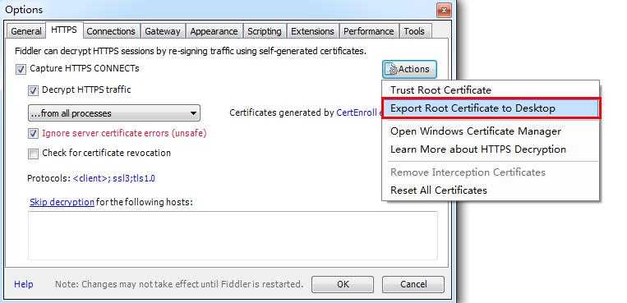Focus the skip decryption hosts text box
The image size is (627, 303).
tap(233, 236)
